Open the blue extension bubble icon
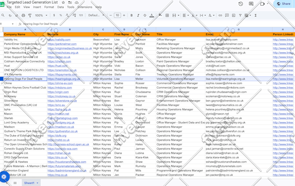 click(4, 176)
